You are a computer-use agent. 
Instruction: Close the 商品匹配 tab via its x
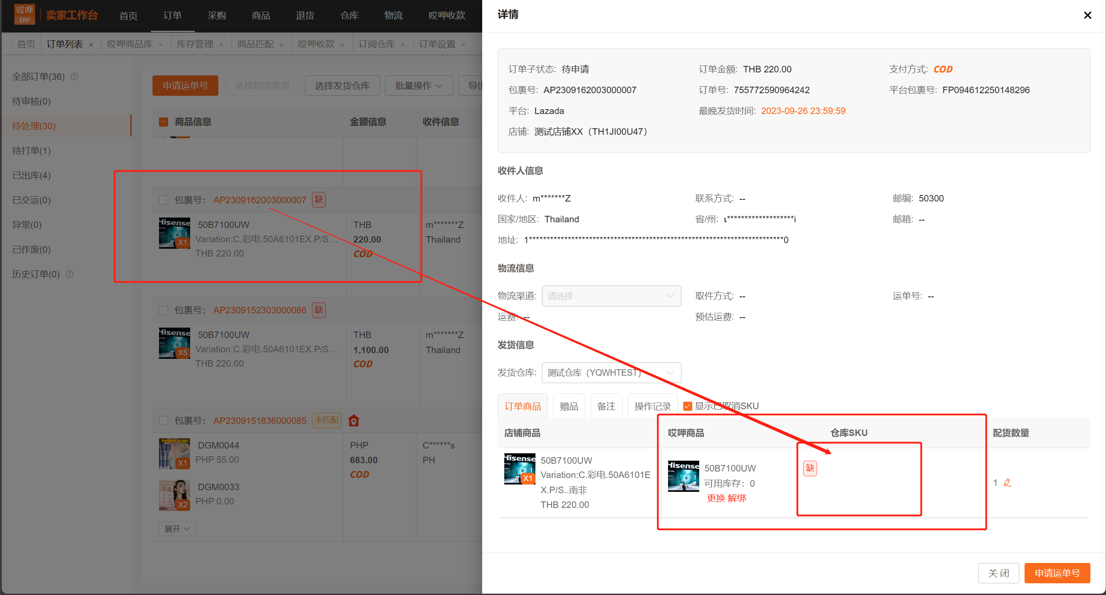pos(282,45)
